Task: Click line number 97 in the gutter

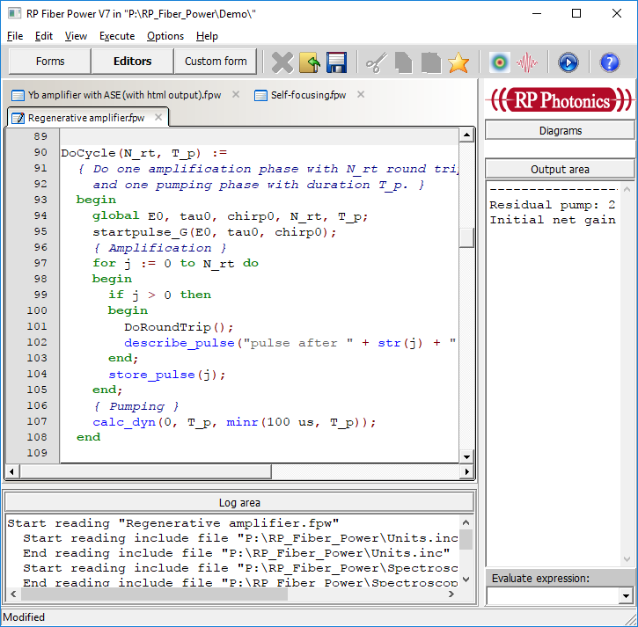Action: 40,263
